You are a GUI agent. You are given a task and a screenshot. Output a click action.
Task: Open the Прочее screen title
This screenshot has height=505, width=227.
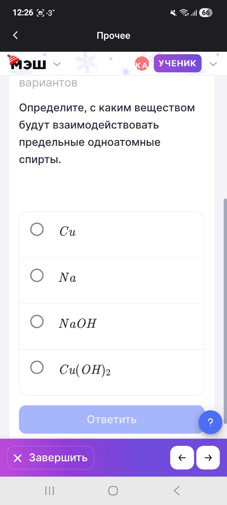(113, 35)
